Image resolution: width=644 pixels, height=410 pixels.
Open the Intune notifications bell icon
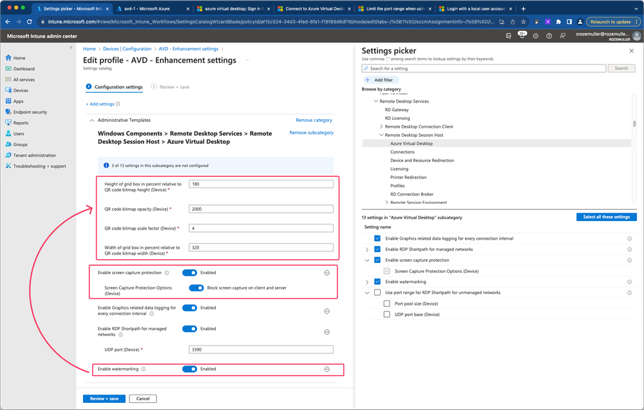(522, 36)
